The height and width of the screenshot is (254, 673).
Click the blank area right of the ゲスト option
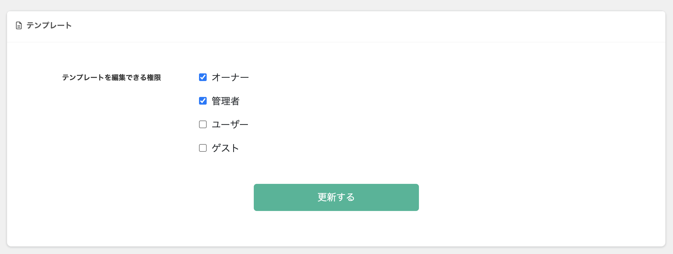pyautogui.click(x=442, y=148)
